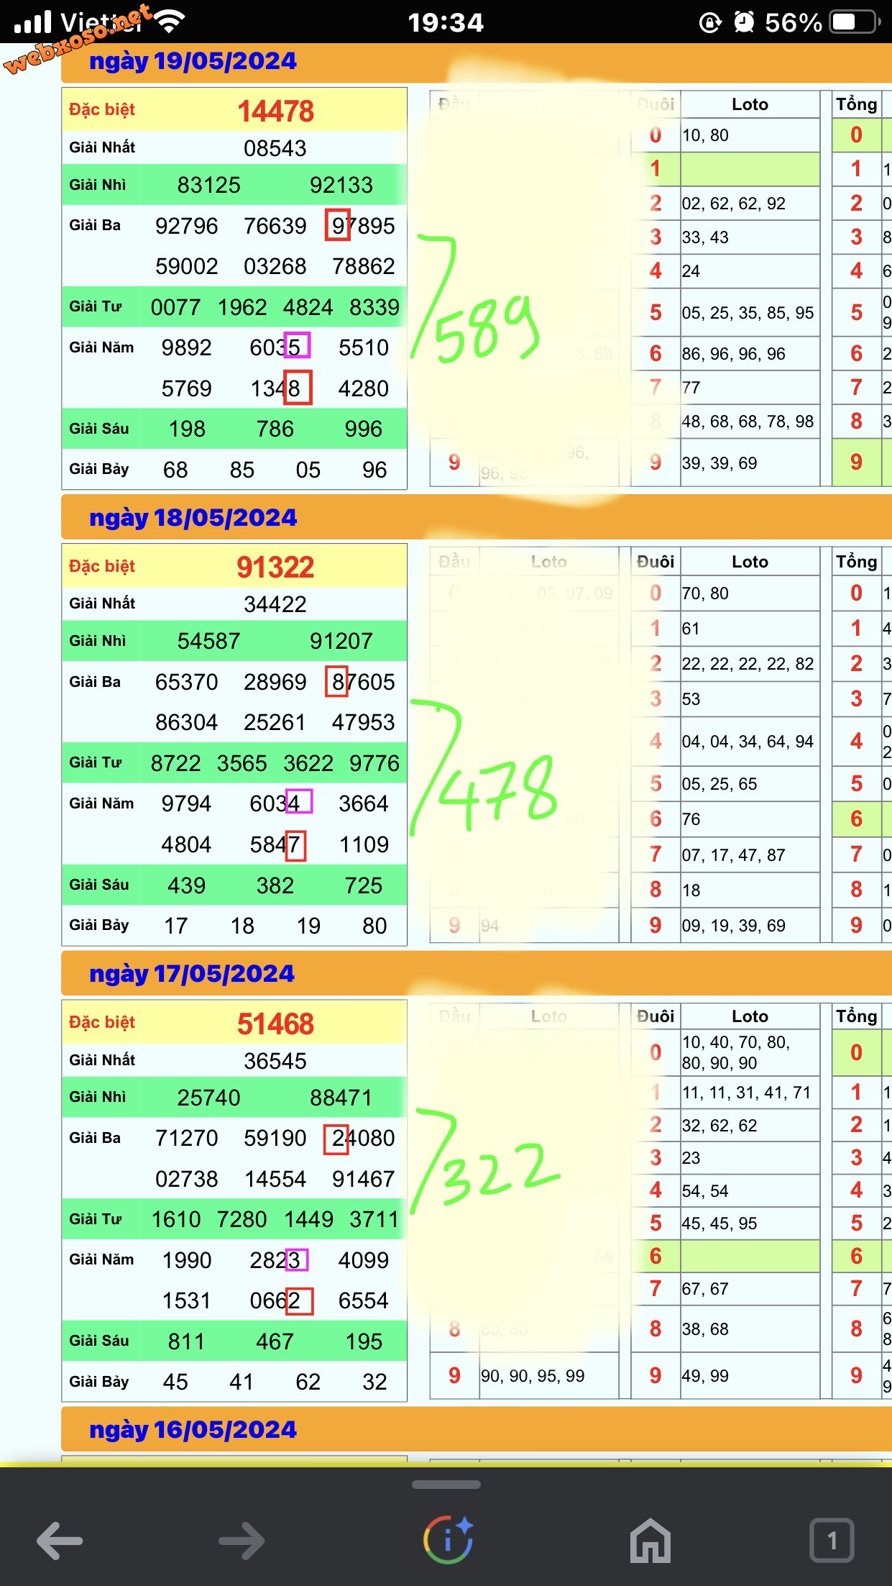Select seventh prize number 96 on 19/05
This screenshot has width=892, height=1586.
coord(374,470)
